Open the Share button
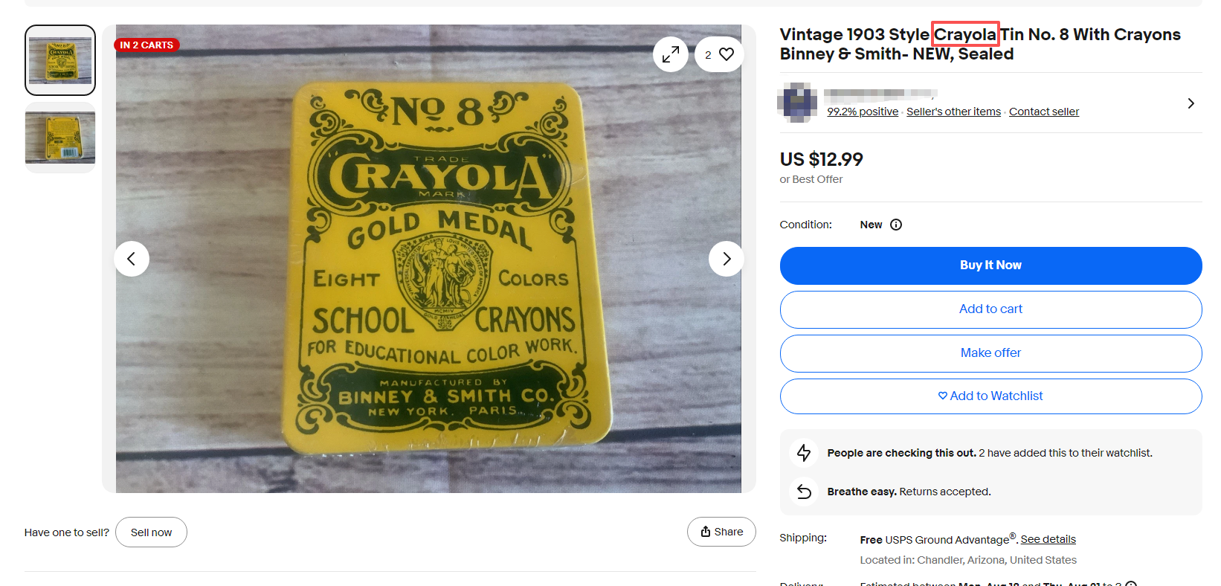The width and height of the screenshot is (1221, 586). click(x=721, y=532)
